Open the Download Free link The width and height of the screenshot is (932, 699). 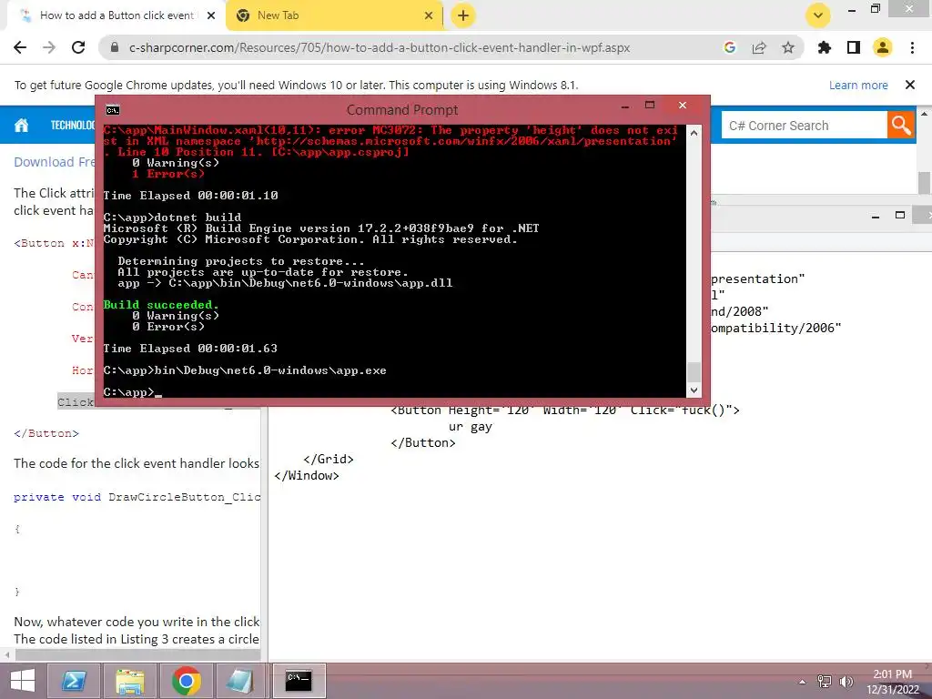54,162
